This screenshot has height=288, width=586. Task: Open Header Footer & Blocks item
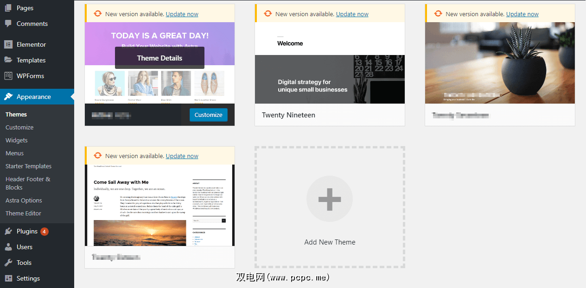(28, 183)
